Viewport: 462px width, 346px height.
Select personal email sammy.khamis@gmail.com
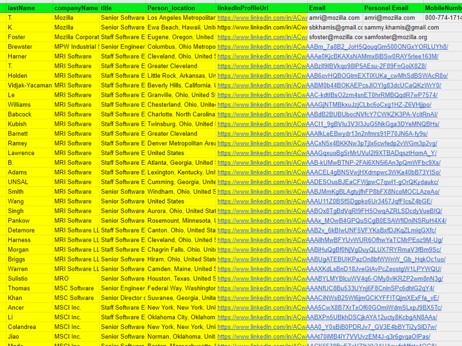tap(401, 28)
